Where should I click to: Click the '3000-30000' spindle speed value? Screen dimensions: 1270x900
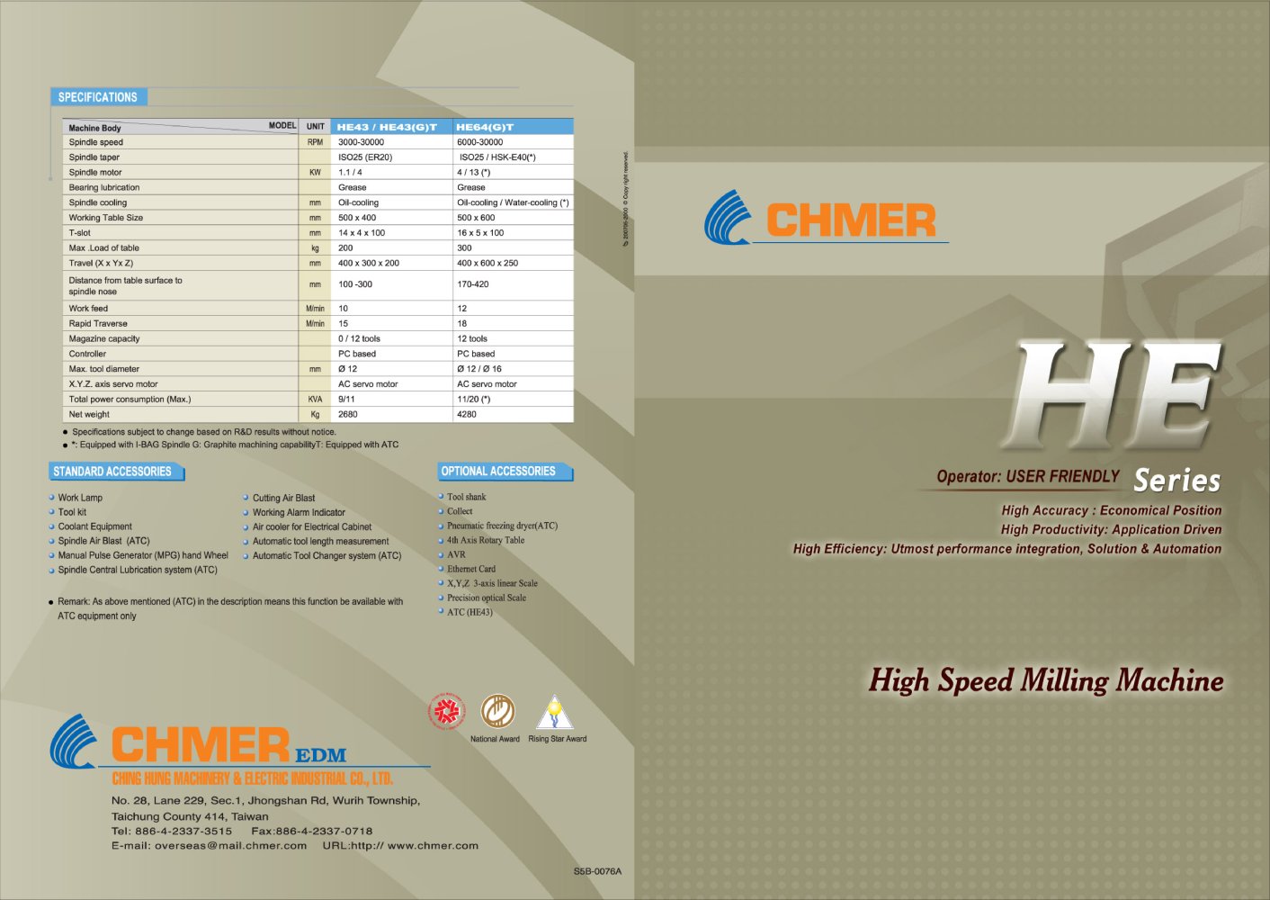361,142
